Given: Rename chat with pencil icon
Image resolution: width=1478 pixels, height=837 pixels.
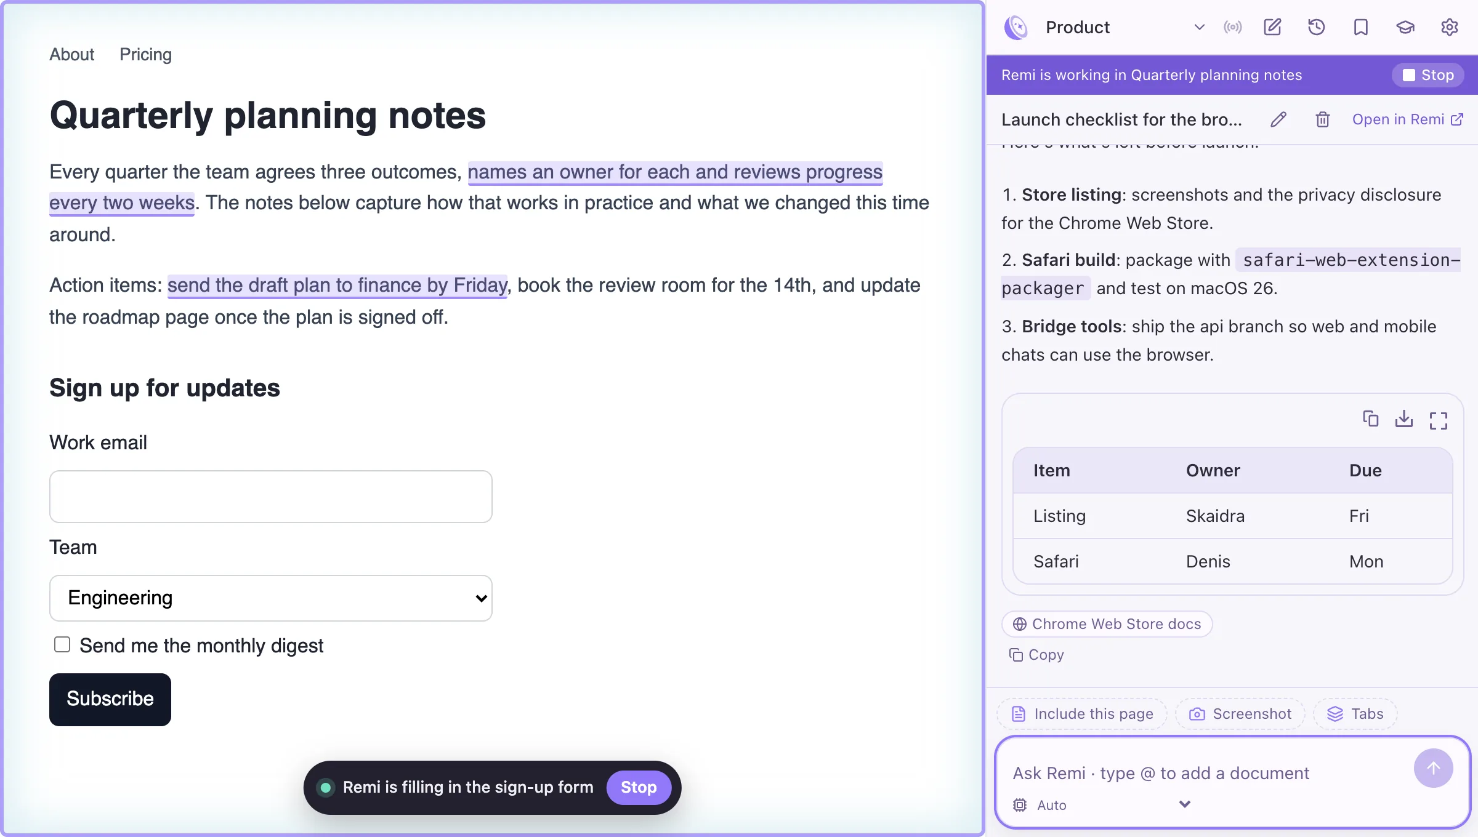Looking at the screenshot, I should [1278, 119].
